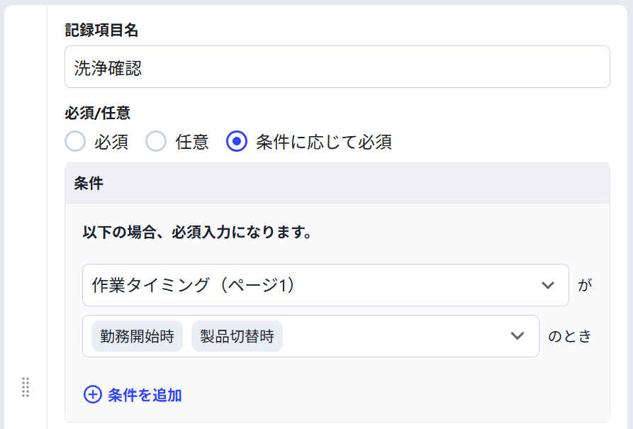Click the 記録項目名 field label

click(x=101, y=30)
